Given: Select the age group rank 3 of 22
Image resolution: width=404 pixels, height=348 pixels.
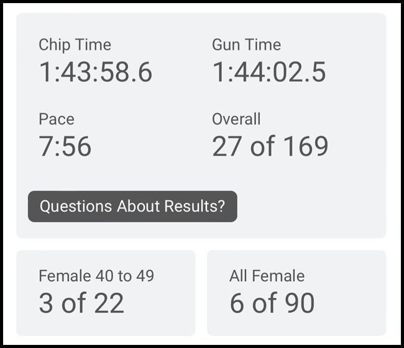Looking at the screenshot, I should [81, 303].
